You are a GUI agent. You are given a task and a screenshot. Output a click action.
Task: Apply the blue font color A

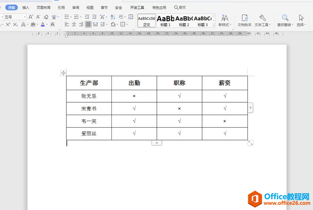pos(43,24)
